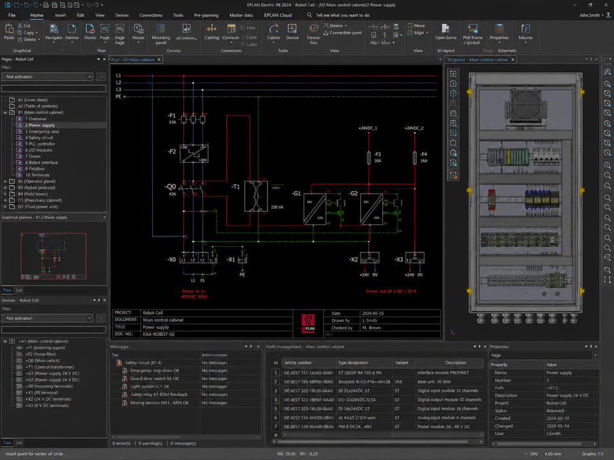The width and height of the screenshot is (614, 460).
Task: Click the Paste icon in the ribbon
Action: [8, 29]
